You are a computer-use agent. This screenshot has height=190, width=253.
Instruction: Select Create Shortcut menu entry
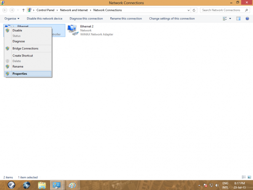coord(28,56)
